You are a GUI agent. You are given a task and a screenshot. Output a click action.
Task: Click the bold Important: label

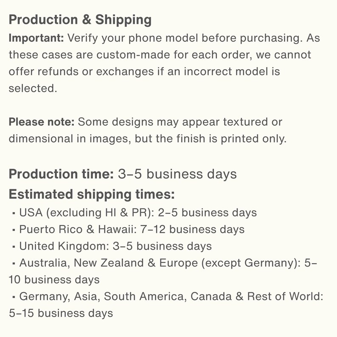[x=37, y=38]
